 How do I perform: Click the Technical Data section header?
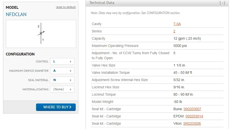point(102,3)
